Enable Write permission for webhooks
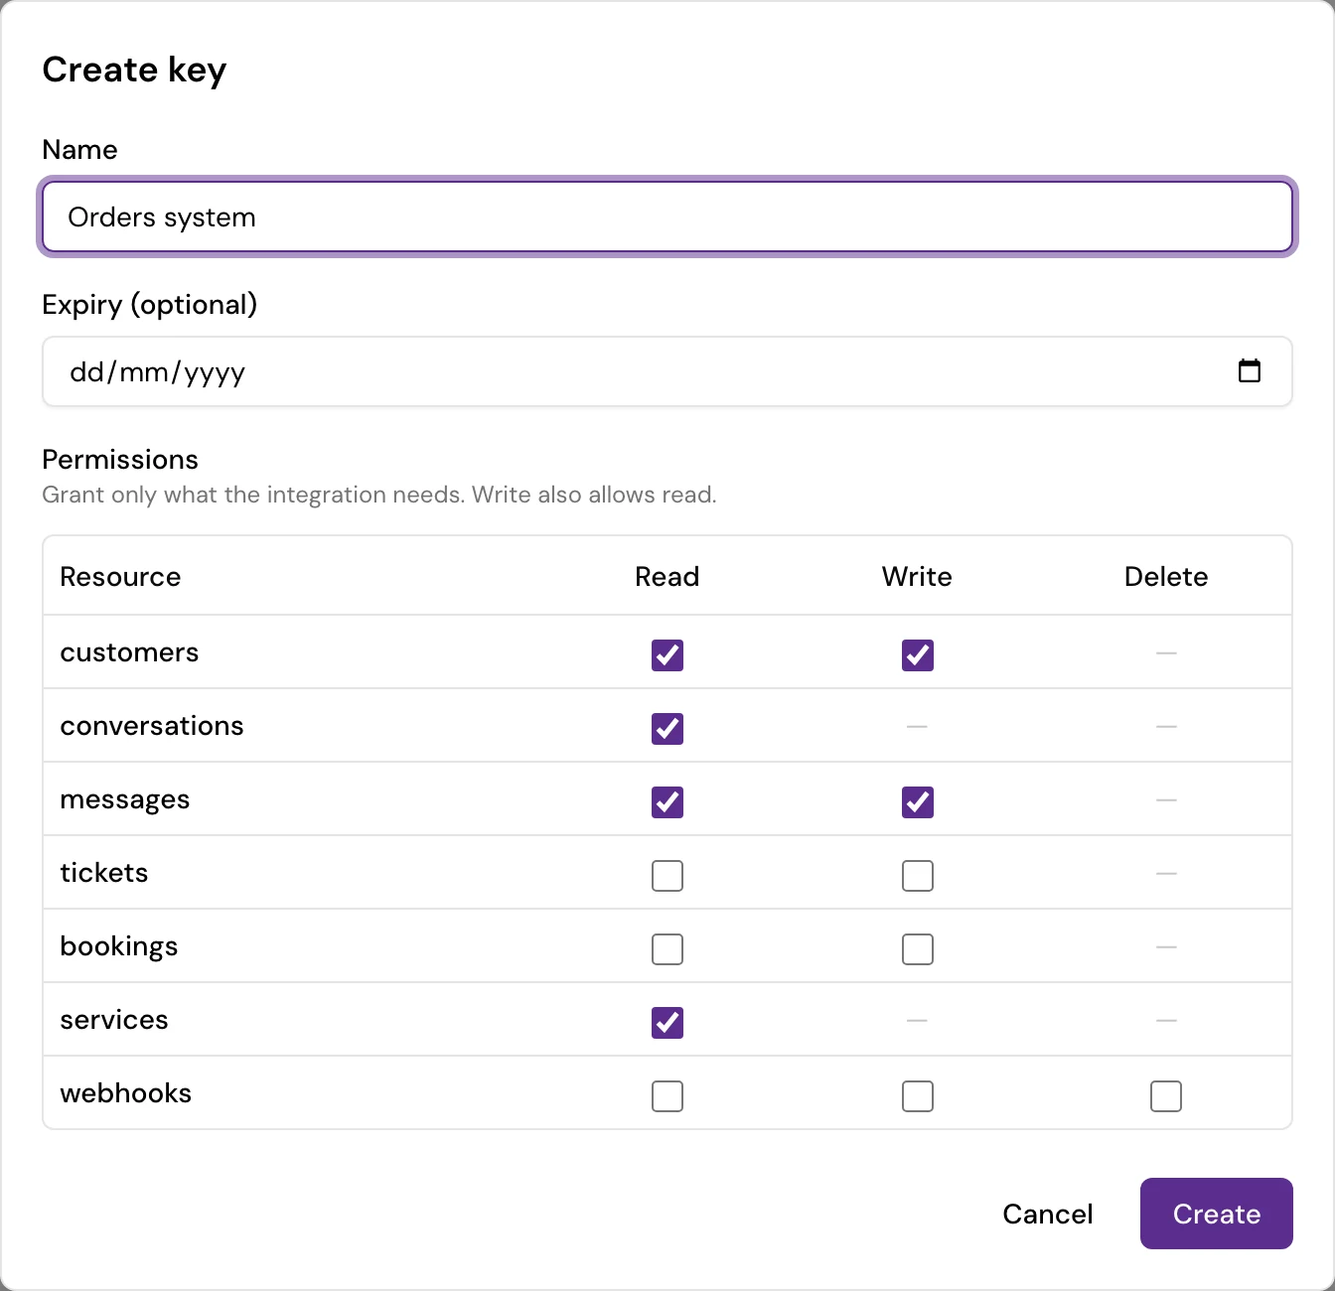Screen dimensions: 1335x1291 click(x=918, y=1095)
